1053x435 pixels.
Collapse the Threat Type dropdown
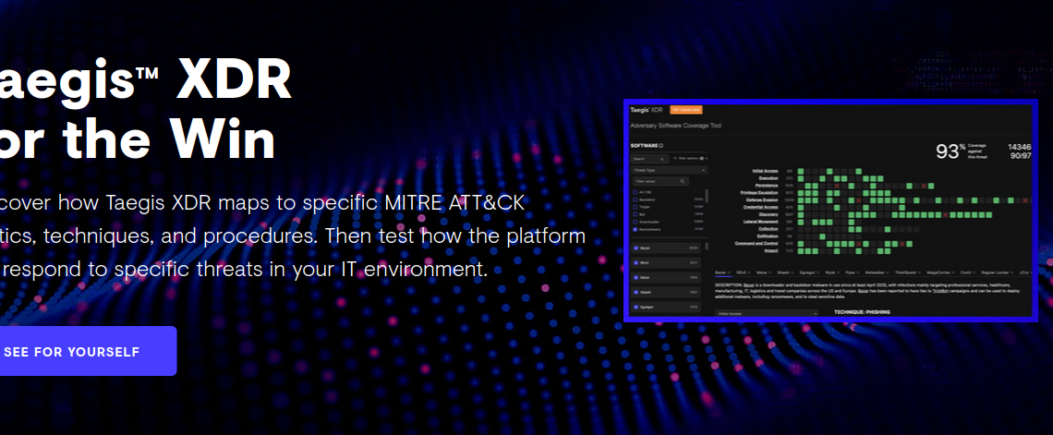(703, 171)
